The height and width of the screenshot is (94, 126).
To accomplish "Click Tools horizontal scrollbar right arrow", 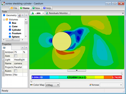I will 22,40.
